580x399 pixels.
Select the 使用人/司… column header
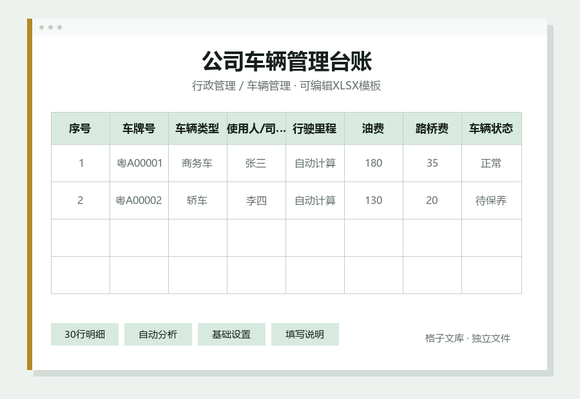[x=256, y=128]
